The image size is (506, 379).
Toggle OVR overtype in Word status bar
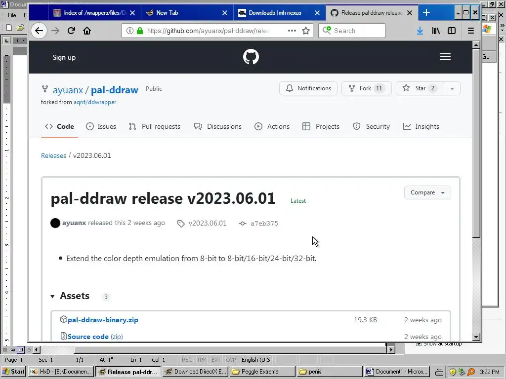click(231, 360)
